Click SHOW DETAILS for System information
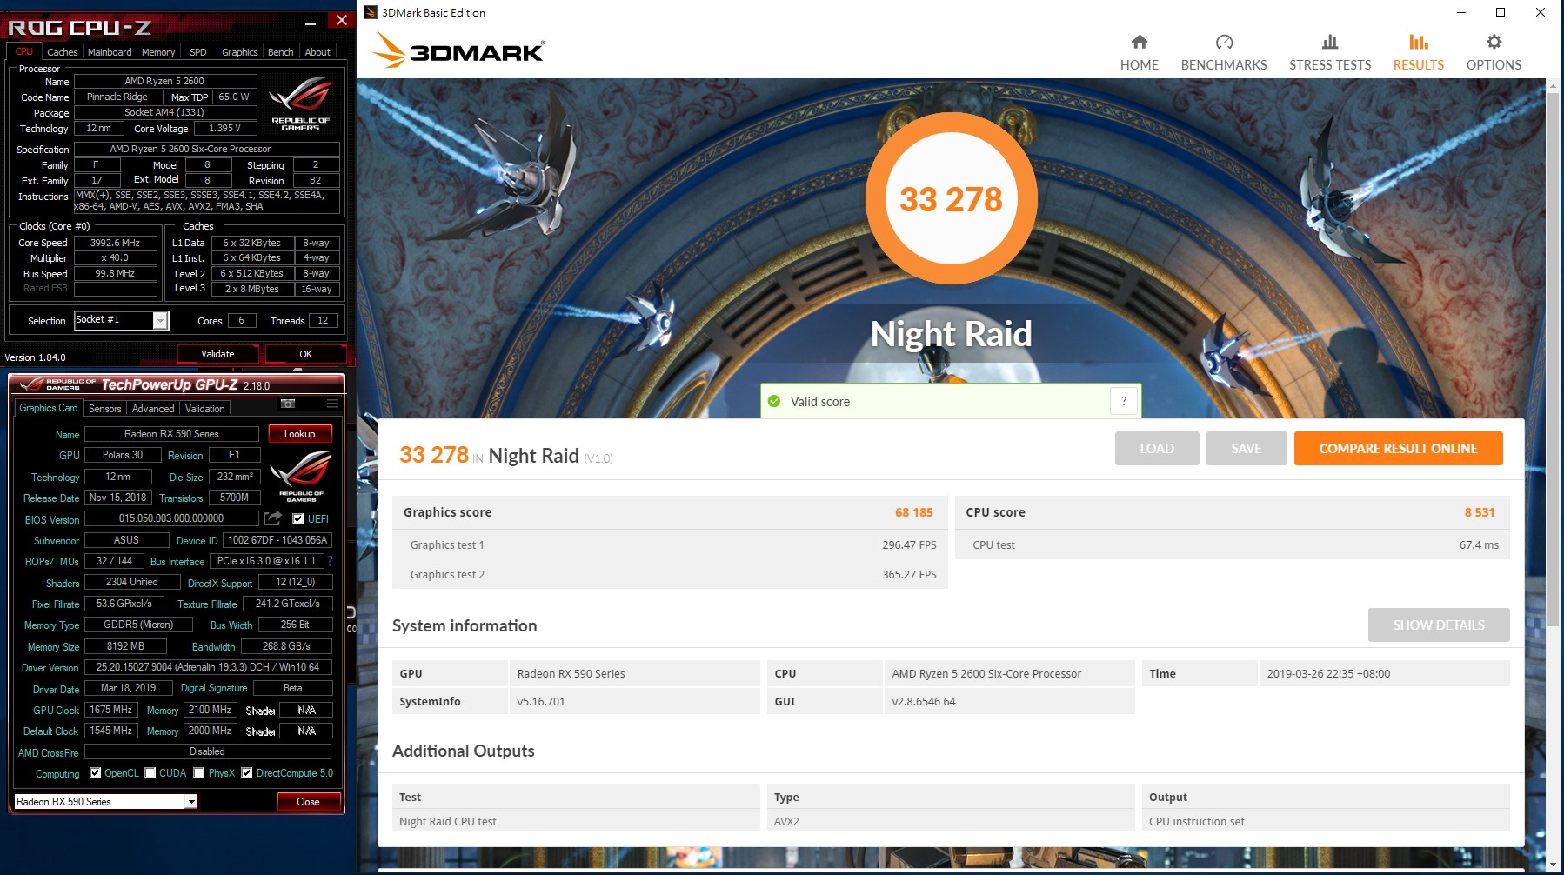The height and width of the screenshot is (875, 1564). tap(1439, 625)
